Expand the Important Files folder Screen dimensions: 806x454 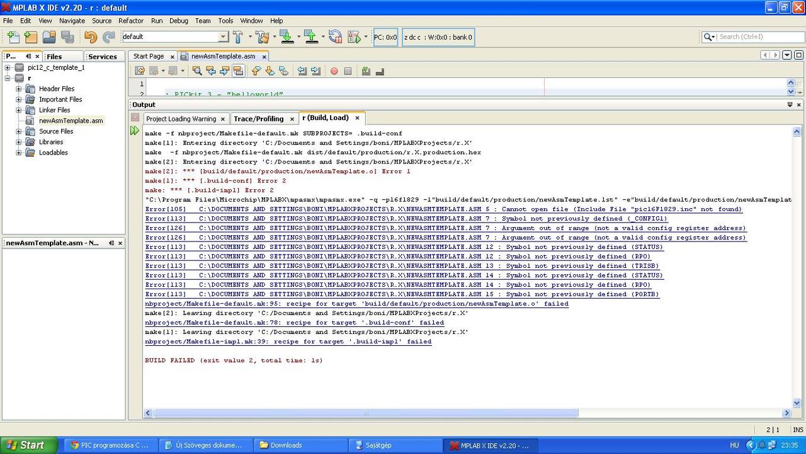pos(19,99)
